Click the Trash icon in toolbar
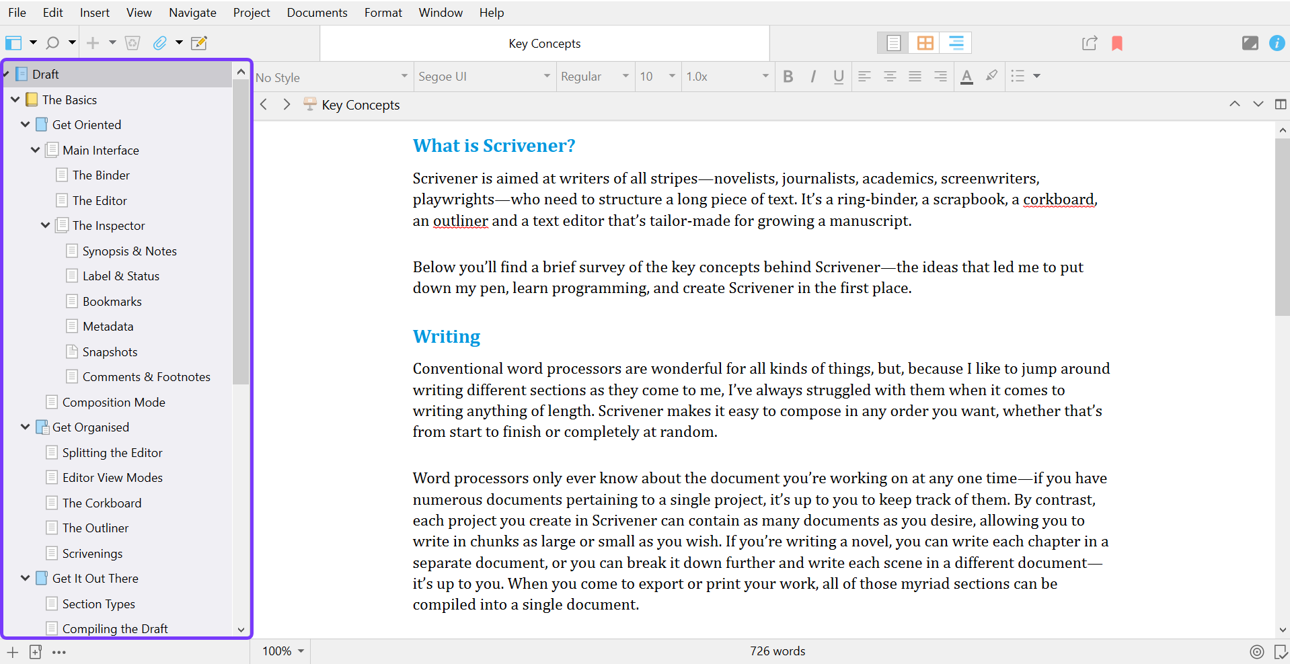Image resolution: width=1290 pixels, height=664 pixels. 132,44
